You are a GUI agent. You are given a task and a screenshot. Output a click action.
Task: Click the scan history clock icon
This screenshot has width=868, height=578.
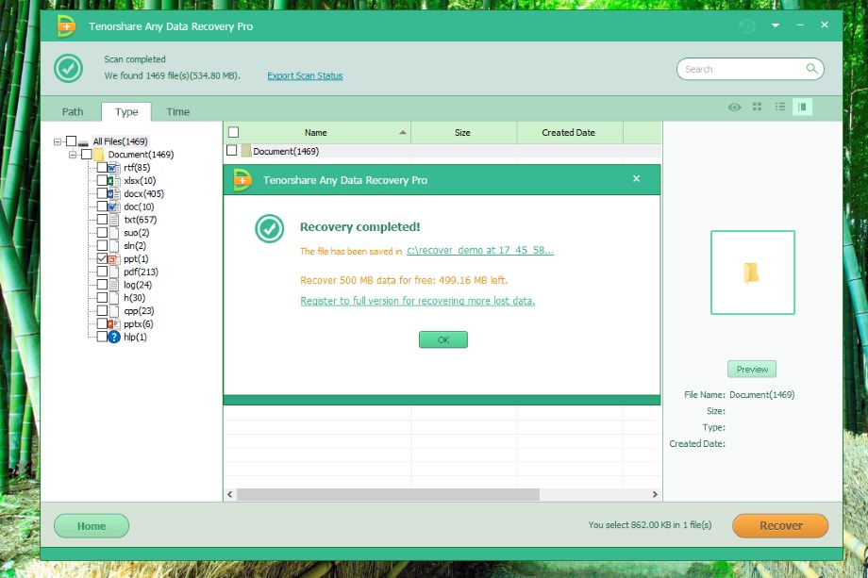coord(747,25)
